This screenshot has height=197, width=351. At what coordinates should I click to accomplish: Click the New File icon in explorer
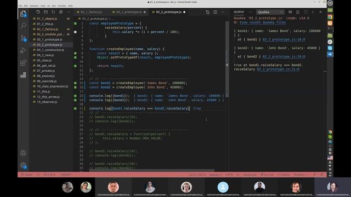38,12
